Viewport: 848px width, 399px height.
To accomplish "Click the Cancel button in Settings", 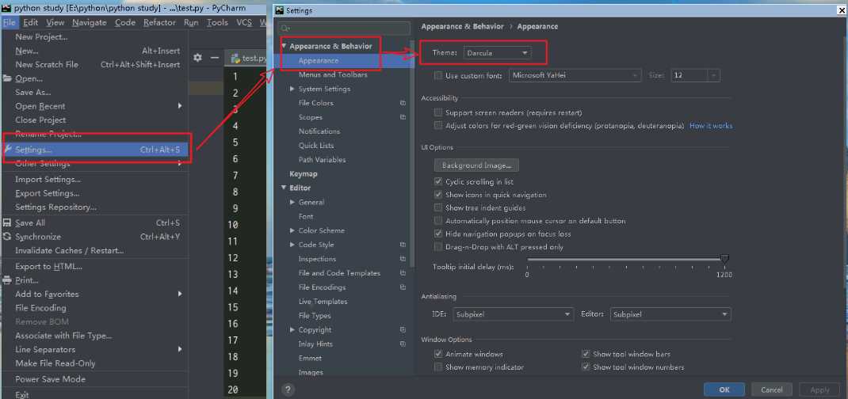I will coord(772,389).
